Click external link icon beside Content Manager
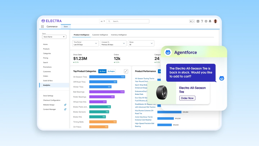Screen dimensions: 259x146 click(x=65, y=109)
